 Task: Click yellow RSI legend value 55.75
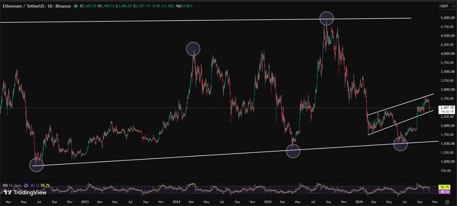(x=45, y=185)
